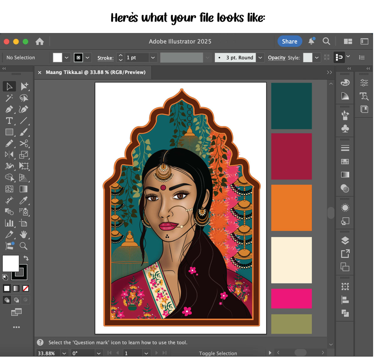This screenshot has height=358, width=376.
Task: Open Opacity panel link
Action: [x=277, y=58]
